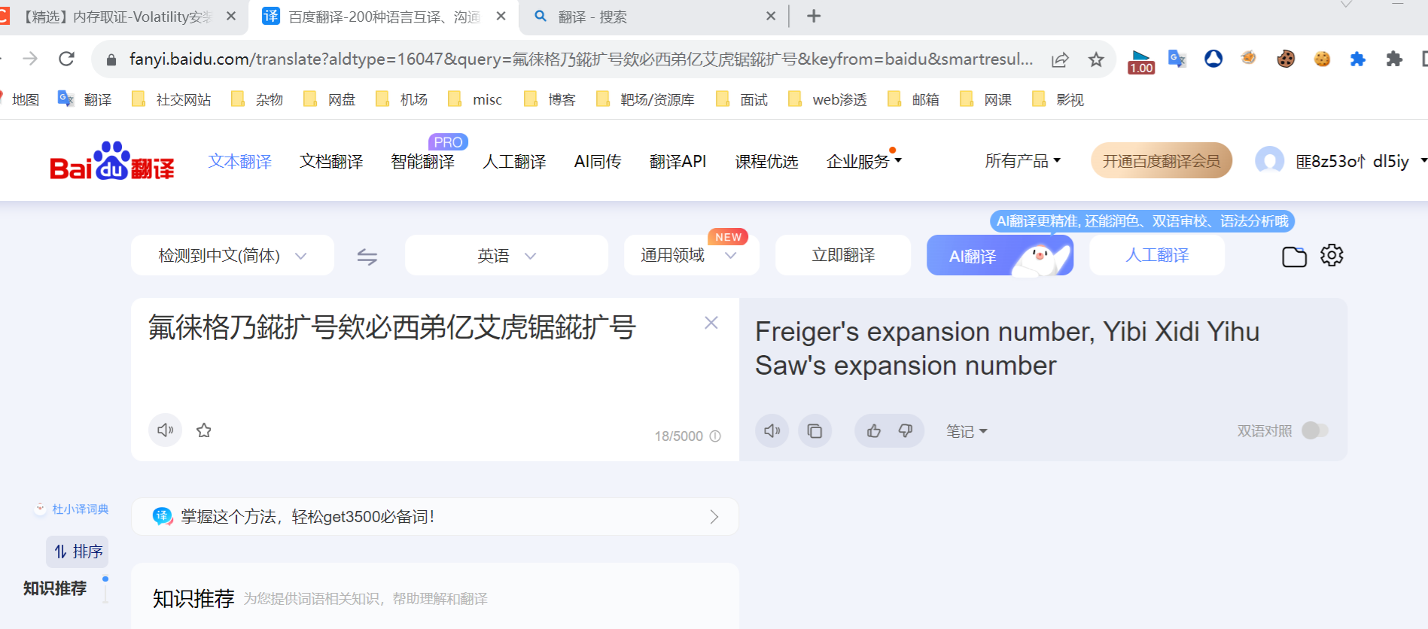This screenshot has height=629, width=1428.
Task: Select the 智能翻译 PRO tab
Action: (423, 161)
